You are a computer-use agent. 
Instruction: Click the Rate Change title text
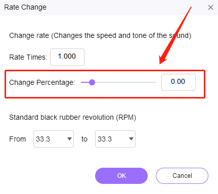(25, 7)
